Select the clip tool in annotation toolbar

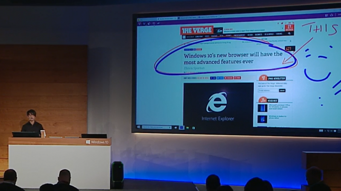tap(159, 23)
